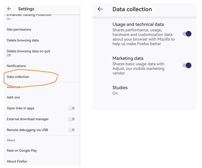Toggle Usage and technical data switch
Screen dimensions: 202x168
pos(187,34)
